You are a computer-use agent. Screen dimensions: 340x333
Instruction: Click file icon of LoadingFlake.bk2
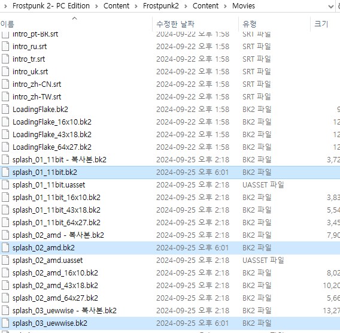click(x=5, y=110)
